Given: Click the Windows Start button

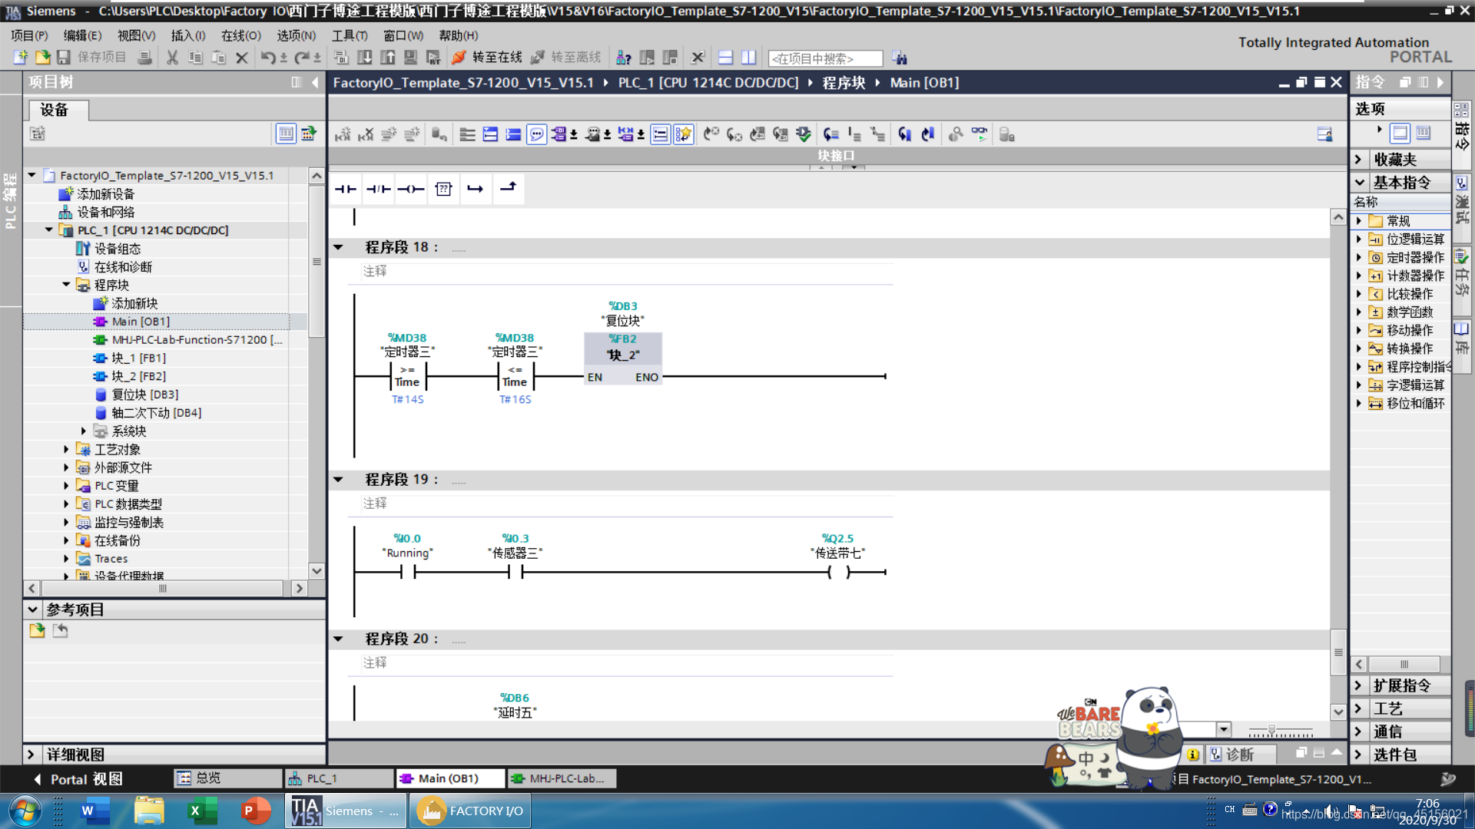Looking at the screenshot, I should (25, 811).
